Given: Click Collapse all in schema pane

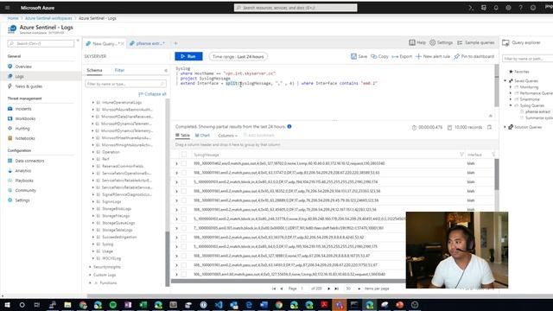Looking at the screenshot, I should point(152,94).
